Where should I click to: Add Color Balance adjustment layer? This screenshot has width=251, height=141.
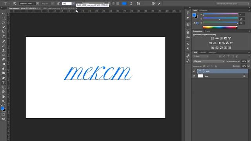pos(215,43)
